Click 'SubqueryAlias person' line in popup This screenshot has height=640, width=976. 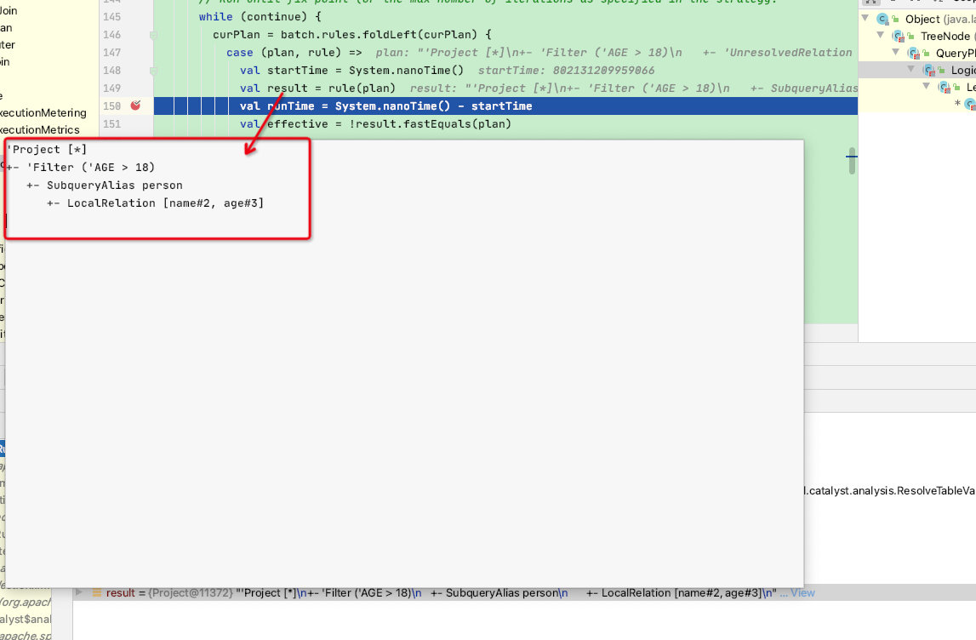pyautogui.click(x=115, y=185)
